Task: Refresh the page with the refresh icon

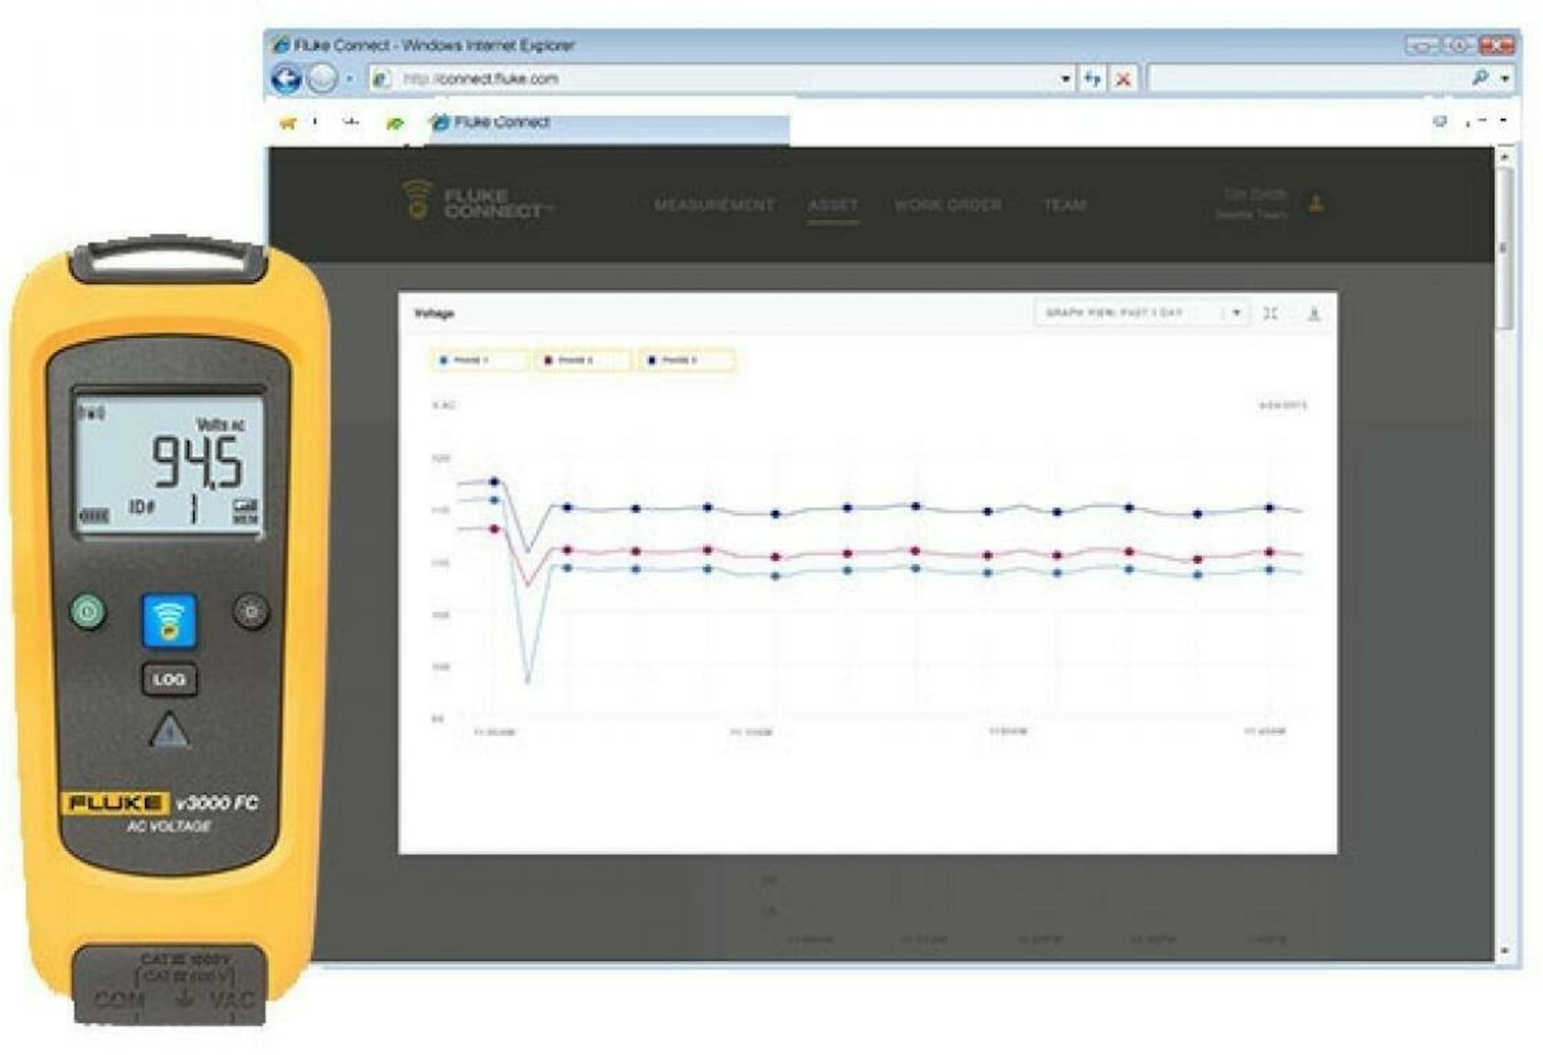Action: (x=1092, y=79)
